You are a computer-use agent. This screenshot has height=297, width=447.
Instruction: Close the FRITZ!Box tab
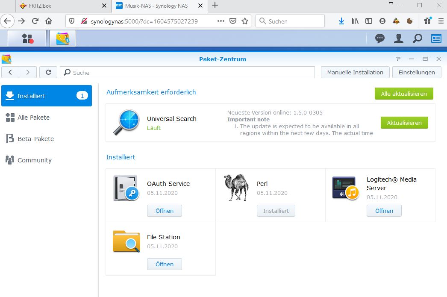pos(104,6)
